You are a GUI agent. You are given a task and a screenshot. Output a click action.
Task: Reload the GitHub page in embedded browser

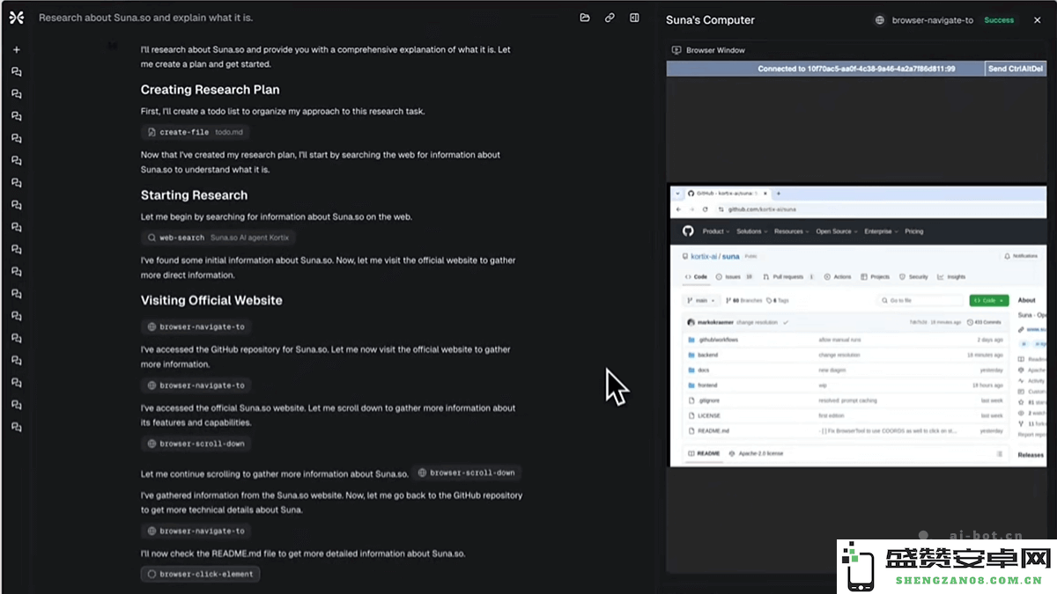pyautogui.click(x=706, y=209)
